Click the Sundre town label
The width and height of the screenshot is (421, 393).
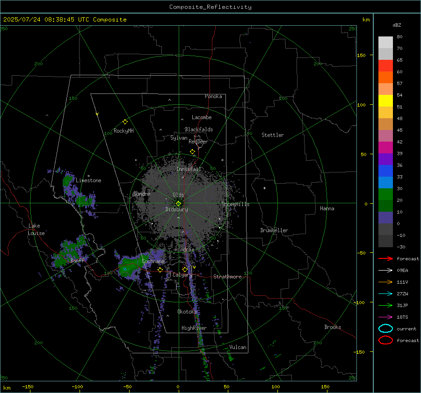[x=142, y=194]
